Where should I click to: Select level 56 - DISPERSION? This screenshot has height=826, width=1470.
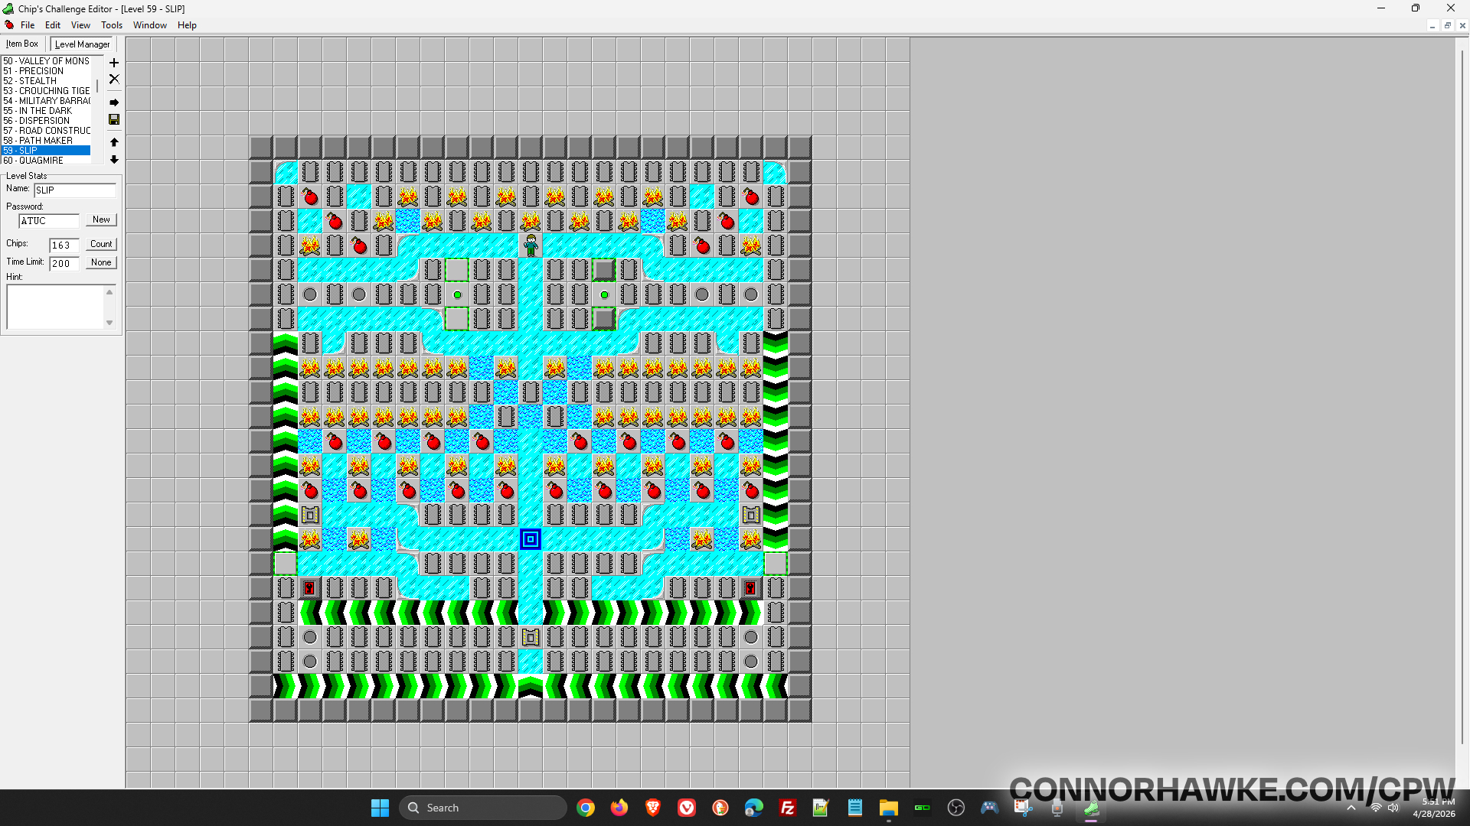point(47,121)
